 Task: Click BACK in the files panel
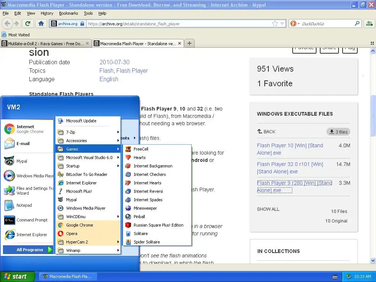tap(267, 131)
